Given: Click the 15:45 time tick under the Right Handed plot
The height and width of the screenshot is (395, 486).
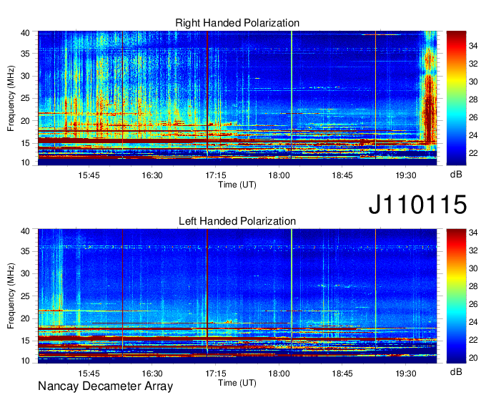Looking at the screenshot, I should tap(89, 175).
